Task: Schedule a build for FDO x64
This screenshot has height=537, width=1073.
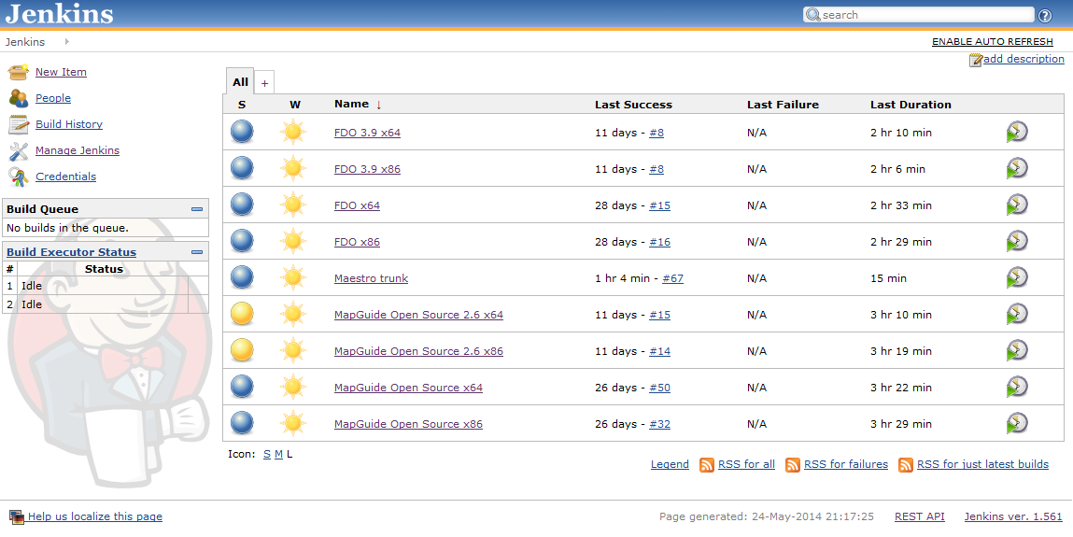Action: (1017, 205)
